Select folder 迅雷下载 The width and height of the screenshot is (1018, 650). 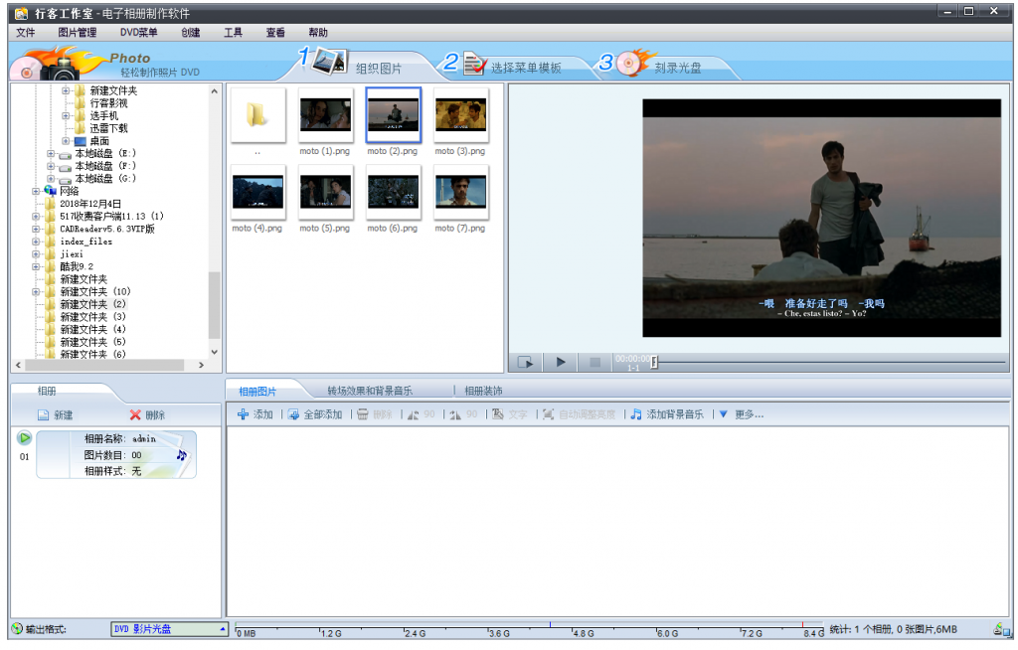click(x=108, y=128)
